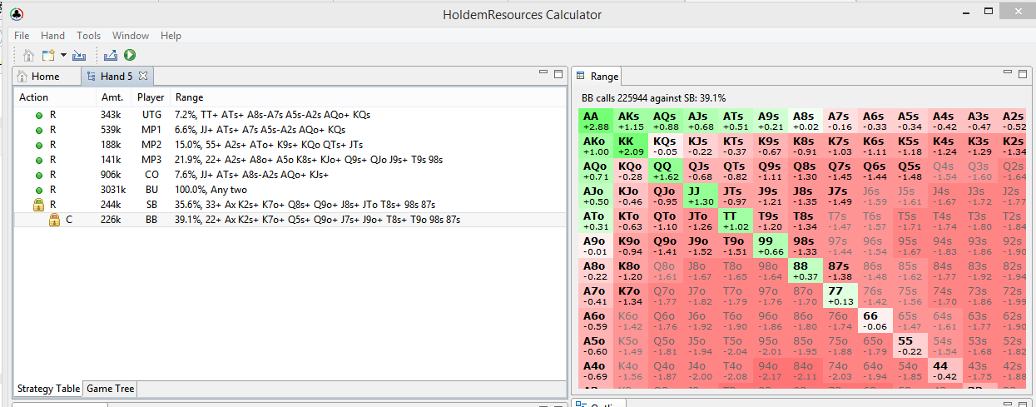Click the KK cell in range grid

(x=630, y=146)
